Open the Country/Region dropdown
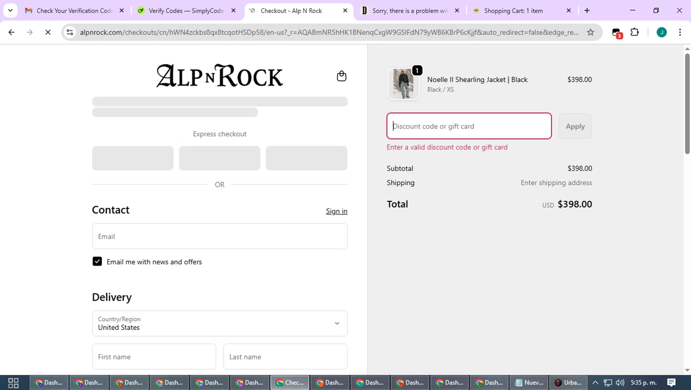This screenshot has height=390, width=691. pyautogui.click(x=220, y=323)
